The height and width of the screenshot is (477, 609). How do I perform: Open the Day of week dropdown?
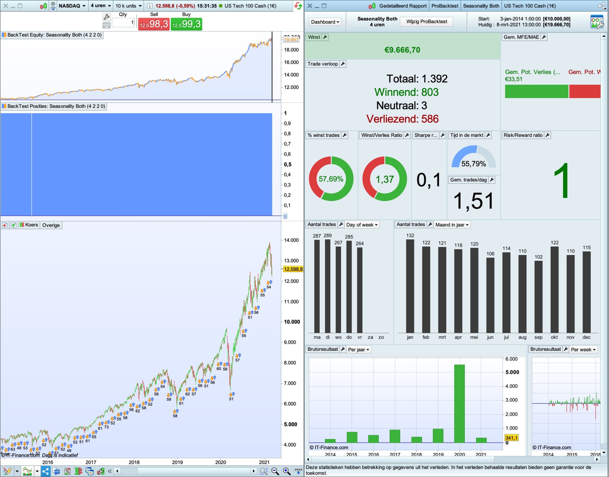362,225
